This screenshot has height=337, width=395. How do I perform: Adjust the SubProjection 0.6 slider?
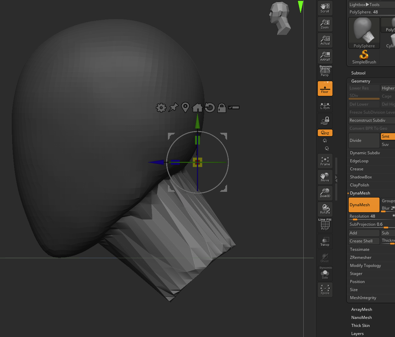pos(372,224)
